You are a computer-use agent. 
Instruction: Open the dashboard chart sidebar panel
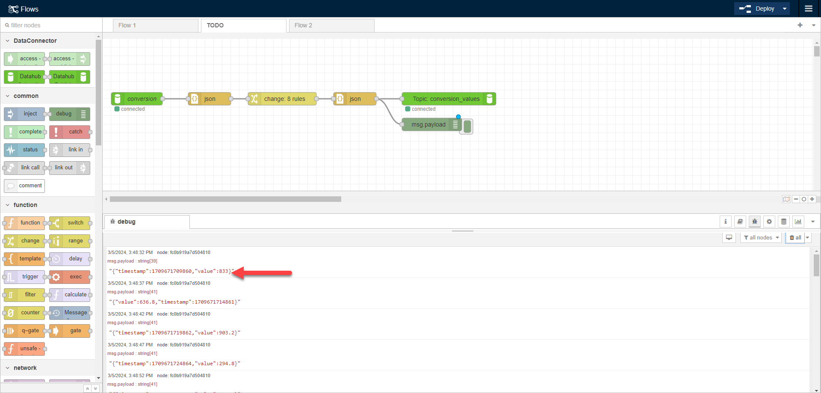click(798, 222)
